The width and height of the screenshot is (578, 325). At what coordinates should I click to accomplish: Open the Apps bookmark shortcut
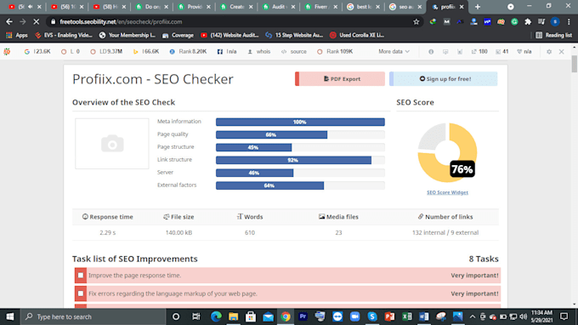click(17, 35)
